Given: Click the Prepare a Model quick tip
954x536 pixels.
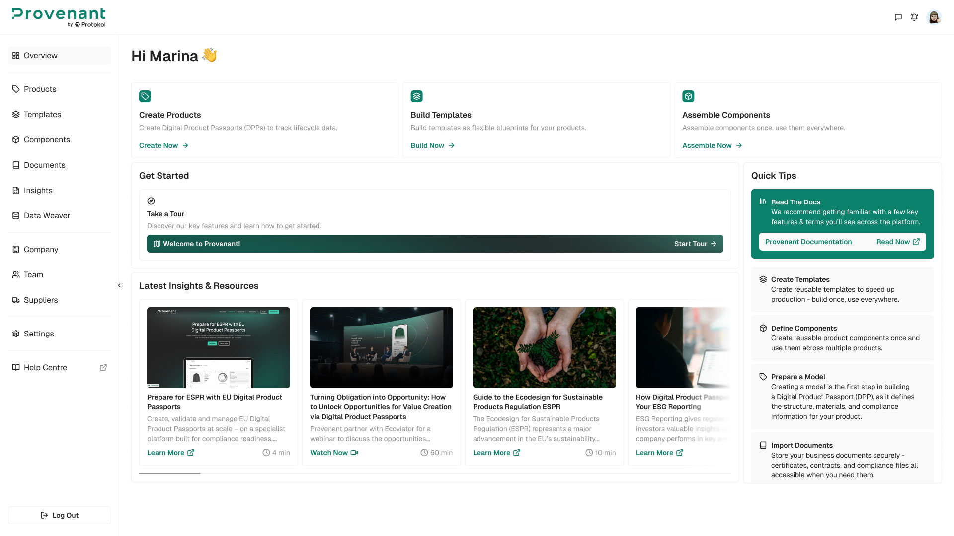Looking at the screenshot, I should pyautogui.click(x=843, y=397).
